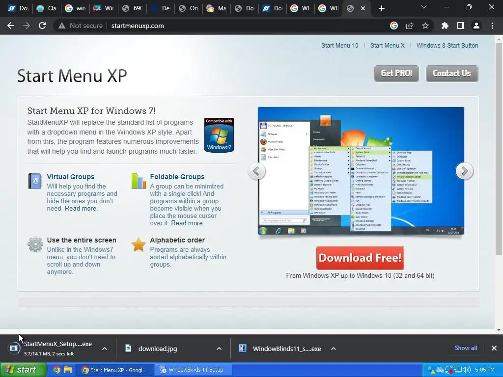Viewport: 503px width, 377px height.
Task: Click the WindowBlinds11 exe file icon
Action: click(x=243, y=348)
